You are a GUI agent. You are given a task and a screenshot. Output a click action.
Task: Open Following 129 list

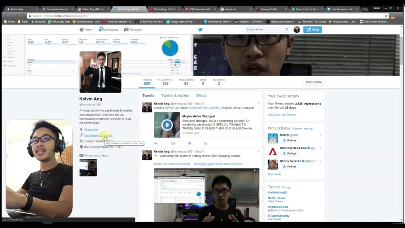pyautogui.click(x=165, y=82)
